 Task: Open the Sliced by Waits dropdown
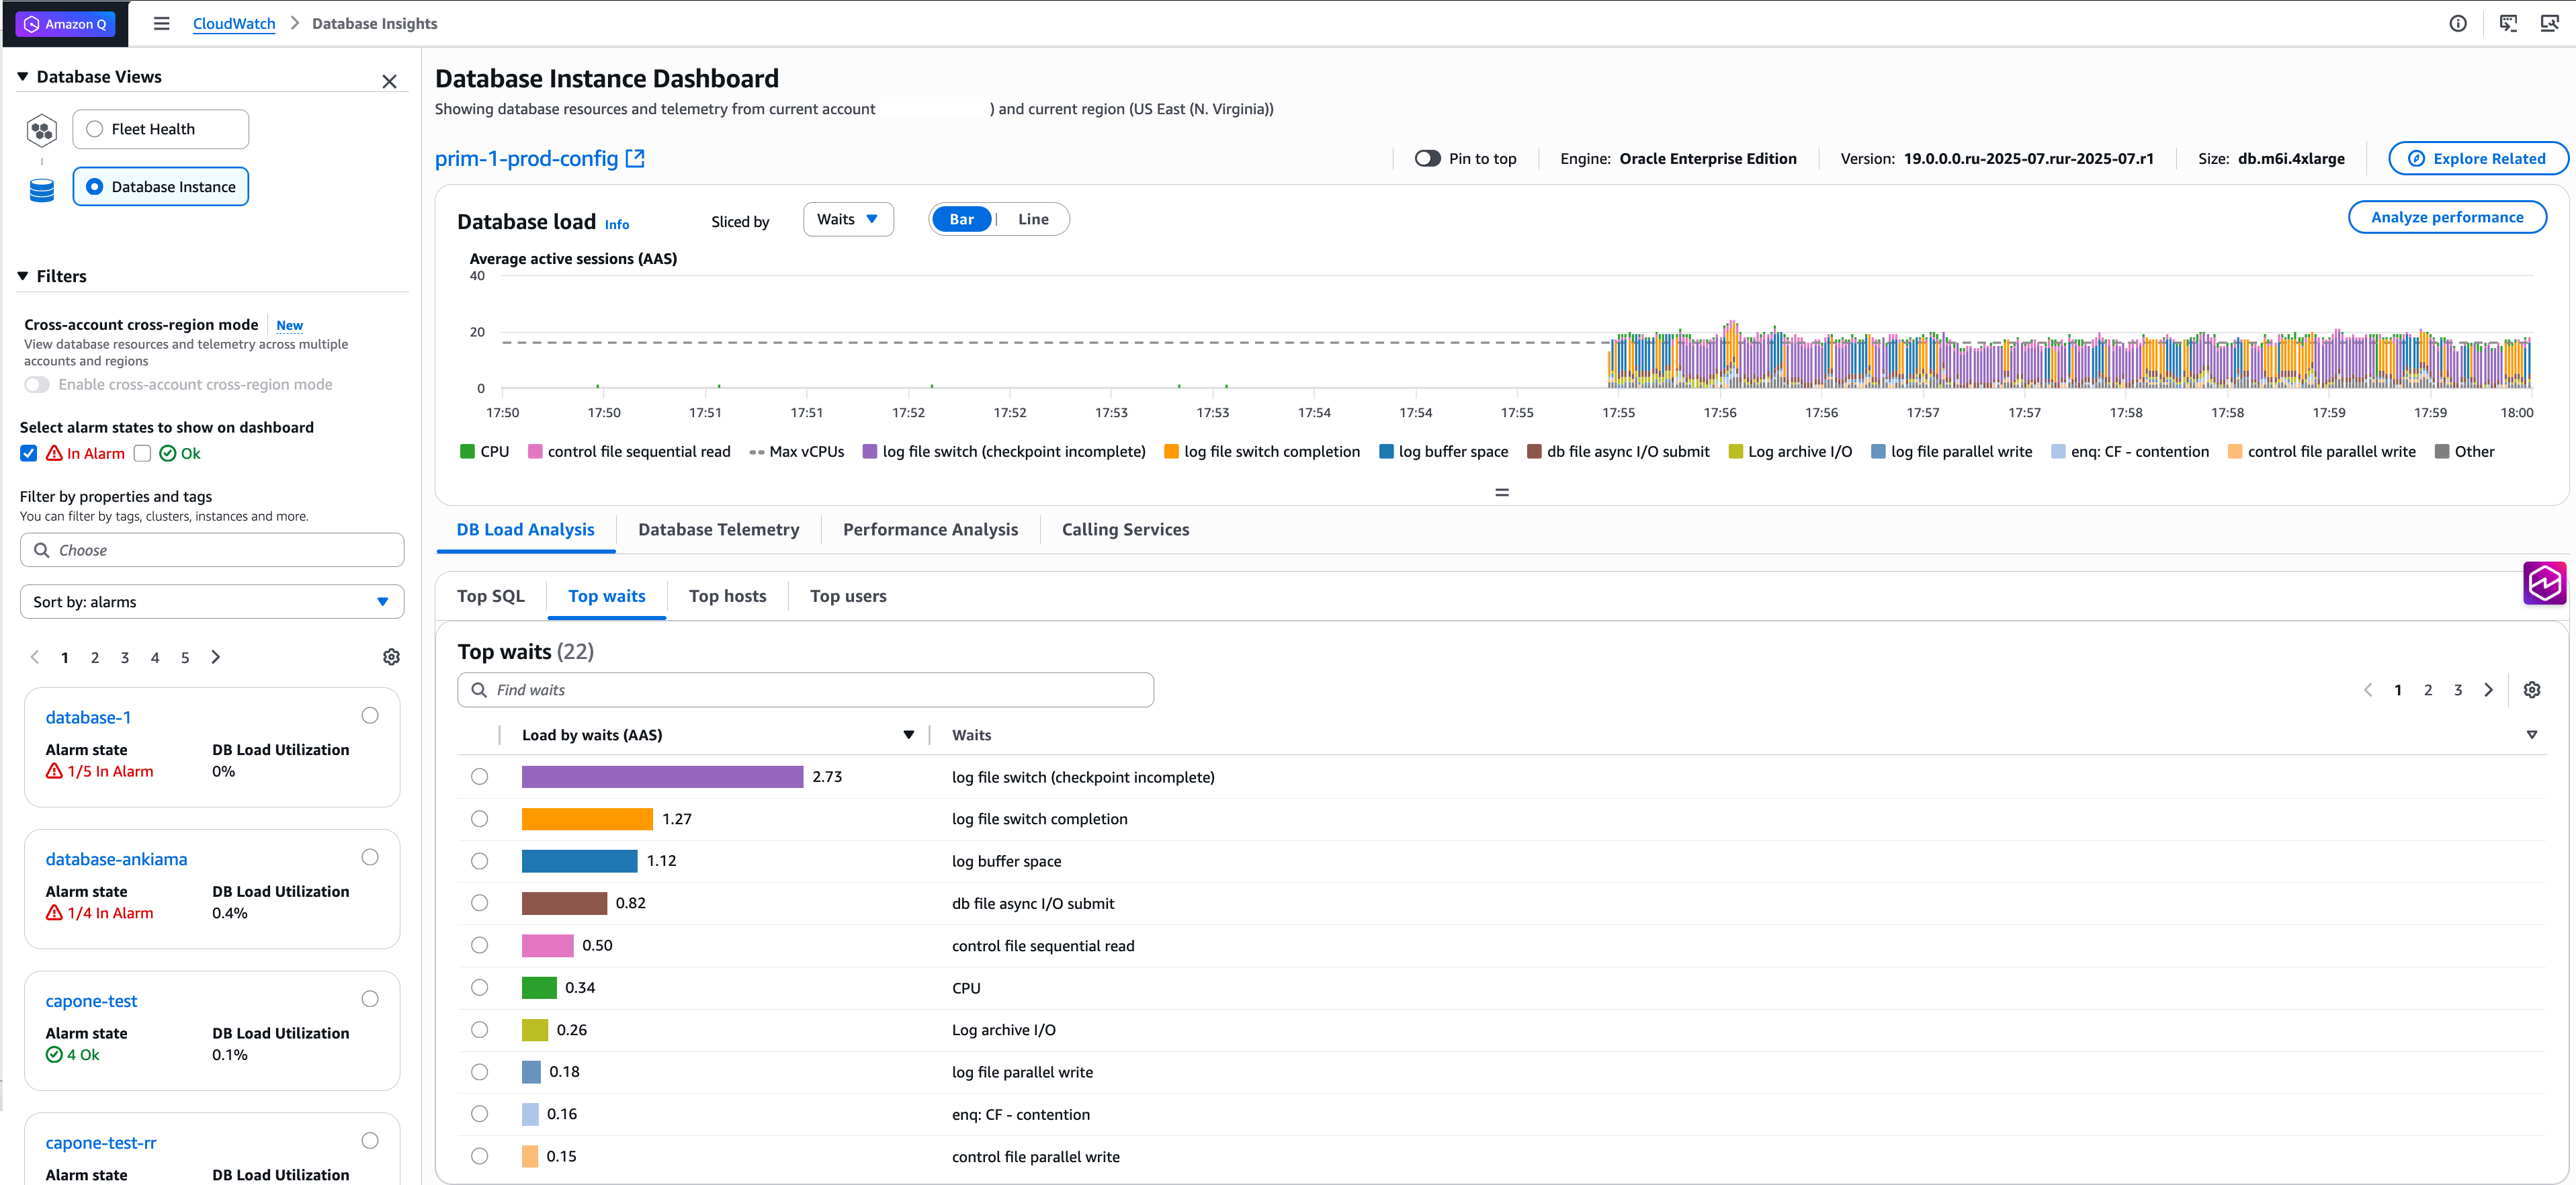click(848, 219)
